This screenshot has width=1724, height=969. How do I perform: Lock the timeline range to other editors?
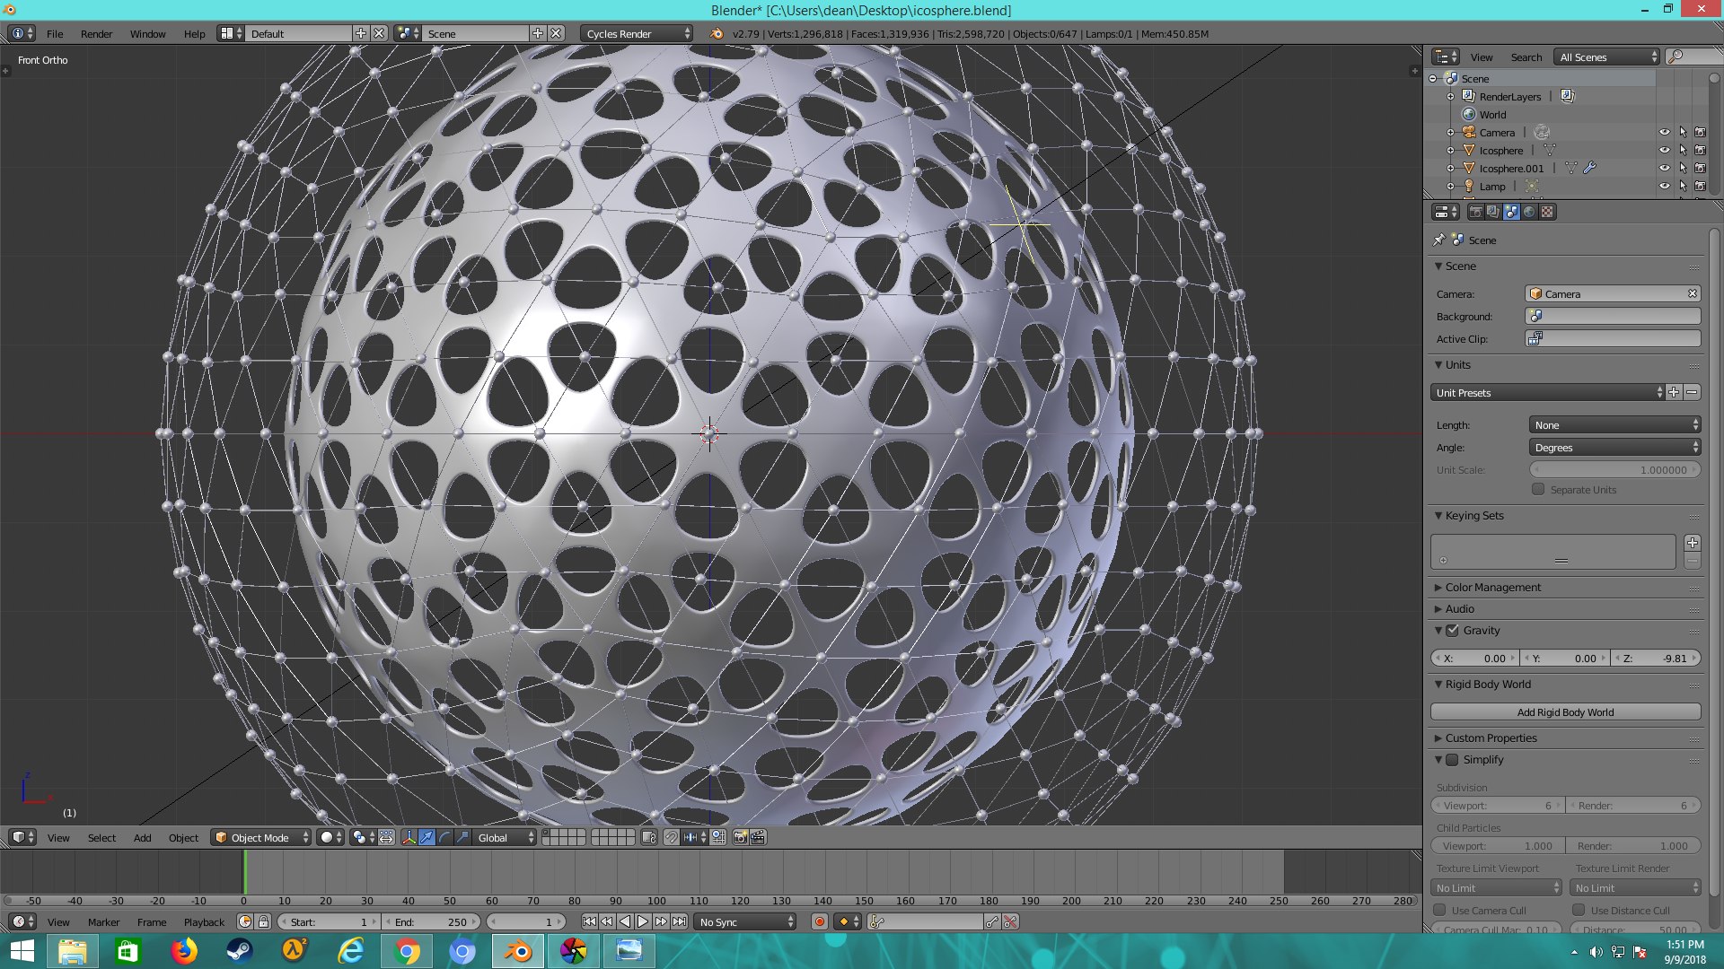point(263,921)
